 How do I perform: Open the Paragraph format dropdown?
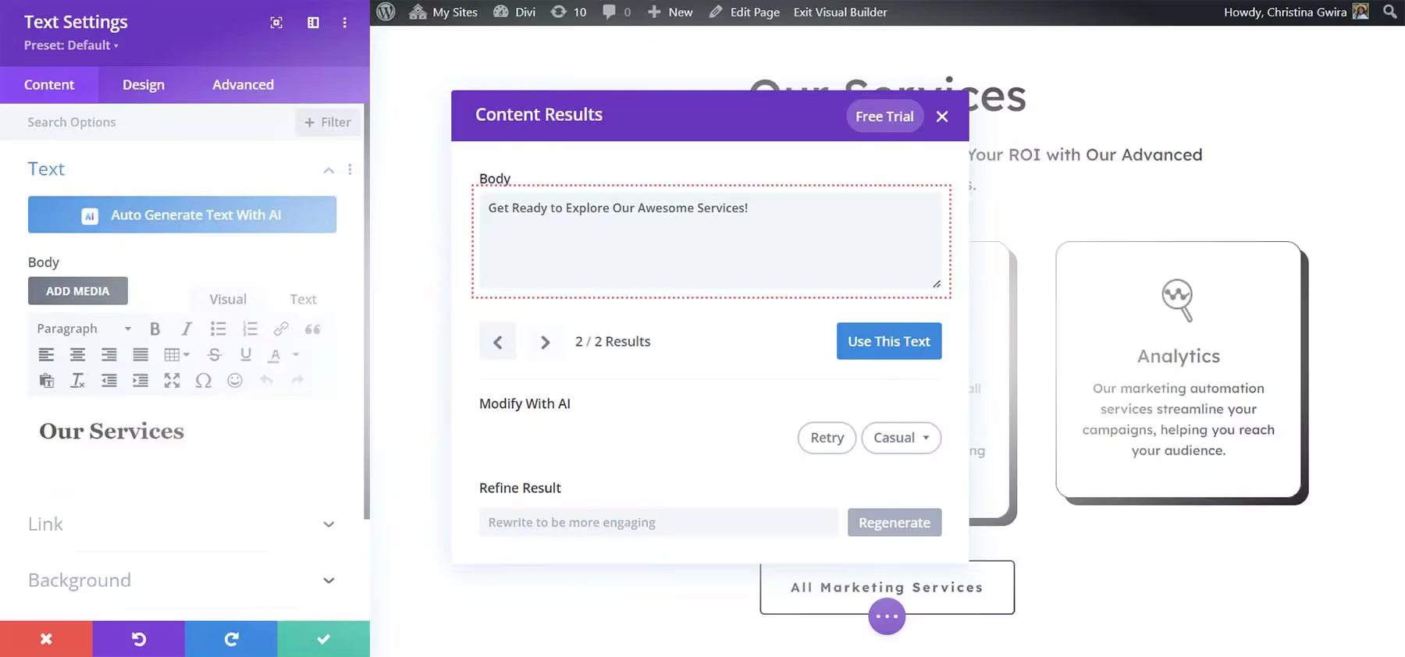pos(84,328)
